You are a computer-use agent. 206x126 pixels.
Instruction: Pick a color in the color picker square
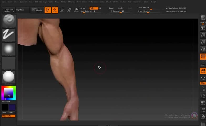[8, 93]
